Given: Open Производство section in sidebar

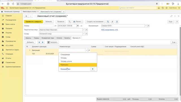Looking at the screenshot, I should (x=11, y=41).
